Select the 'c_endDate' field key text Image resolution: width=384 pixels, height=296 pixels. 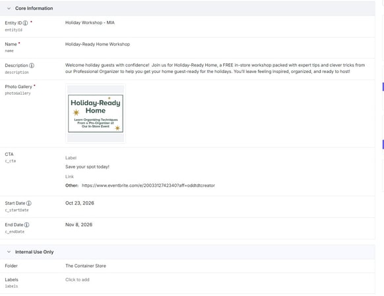tap(15, 232)
